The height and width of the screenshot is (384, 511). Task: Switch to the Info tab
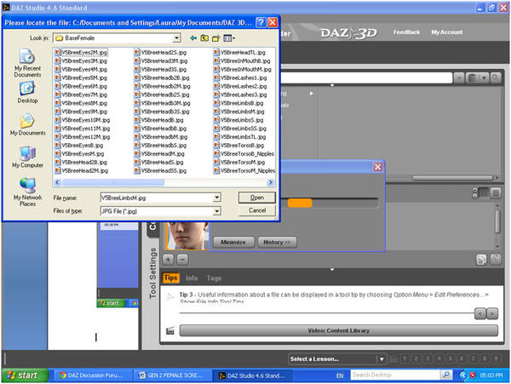pyautogui.click(x=192, y=278)
